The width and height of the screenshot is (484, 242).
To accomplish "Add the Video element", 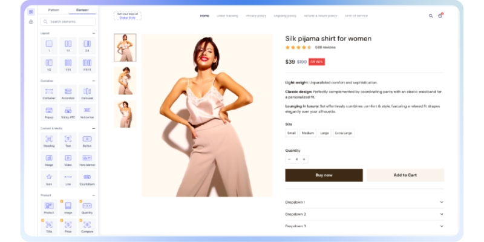I will pyautogui.click(x=68, y=160).
